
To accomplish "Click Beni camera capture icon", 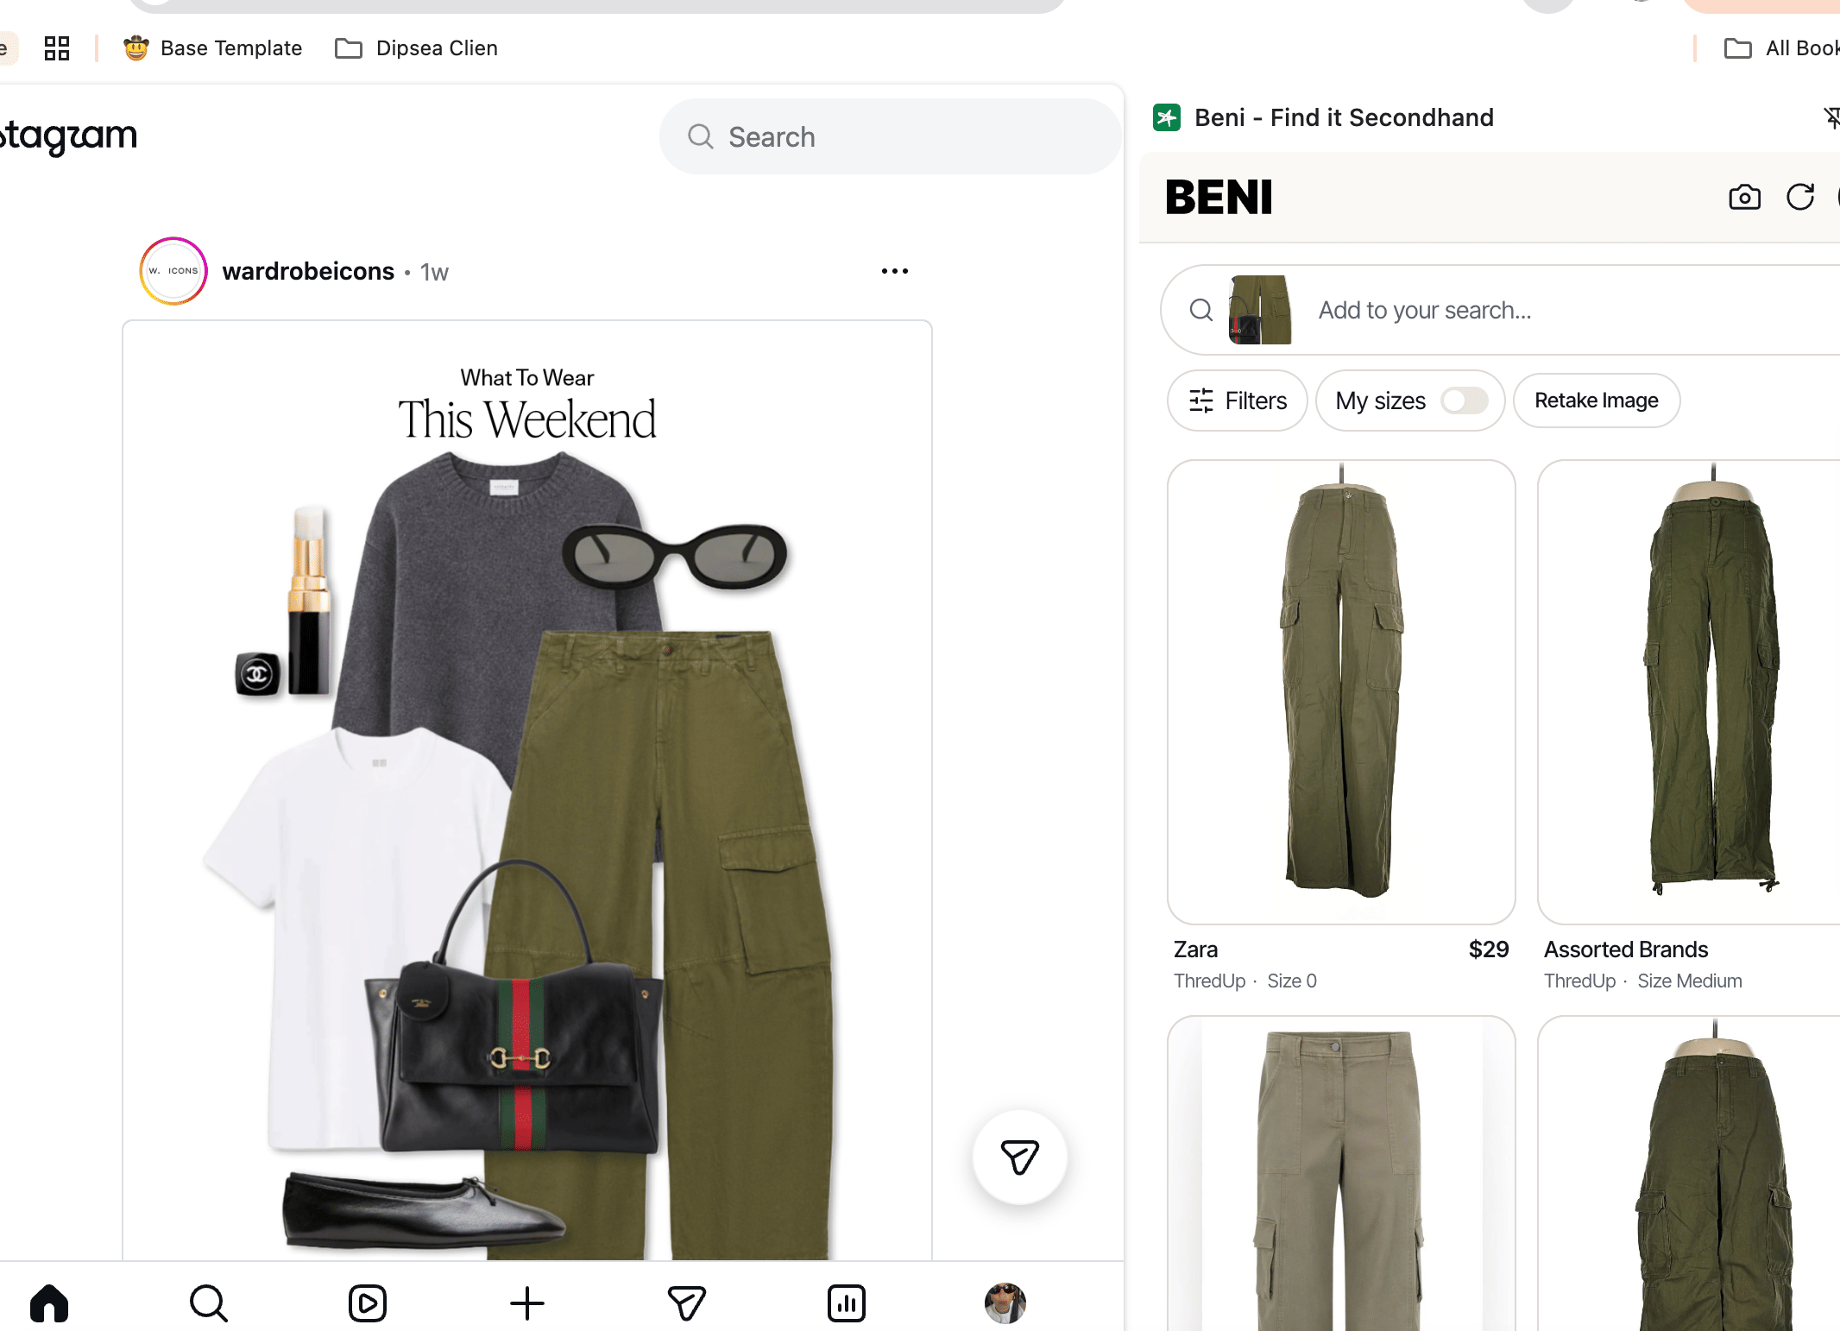I will (x=1744, y=198).
